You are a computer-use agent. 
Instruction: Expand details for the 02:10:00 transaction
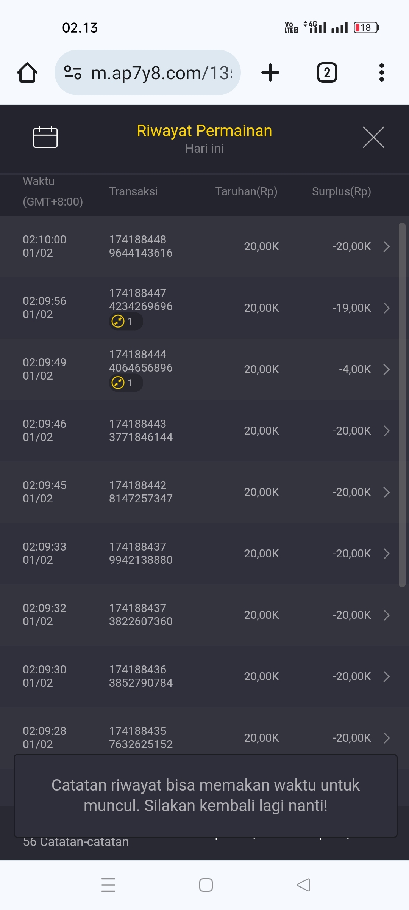(386, 246)
